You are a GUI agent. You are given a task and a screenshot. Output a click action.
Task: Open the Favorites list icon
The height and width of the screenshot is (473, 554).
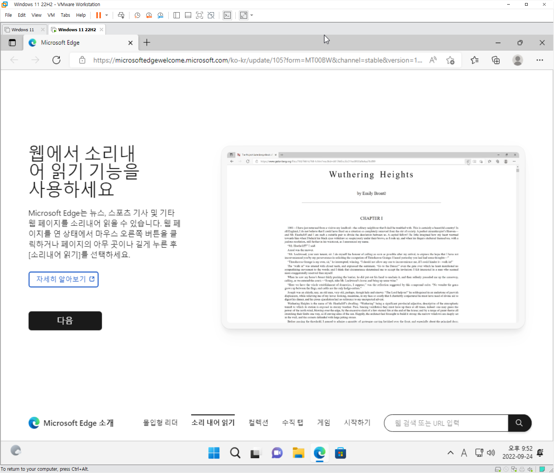pos(475,60)
